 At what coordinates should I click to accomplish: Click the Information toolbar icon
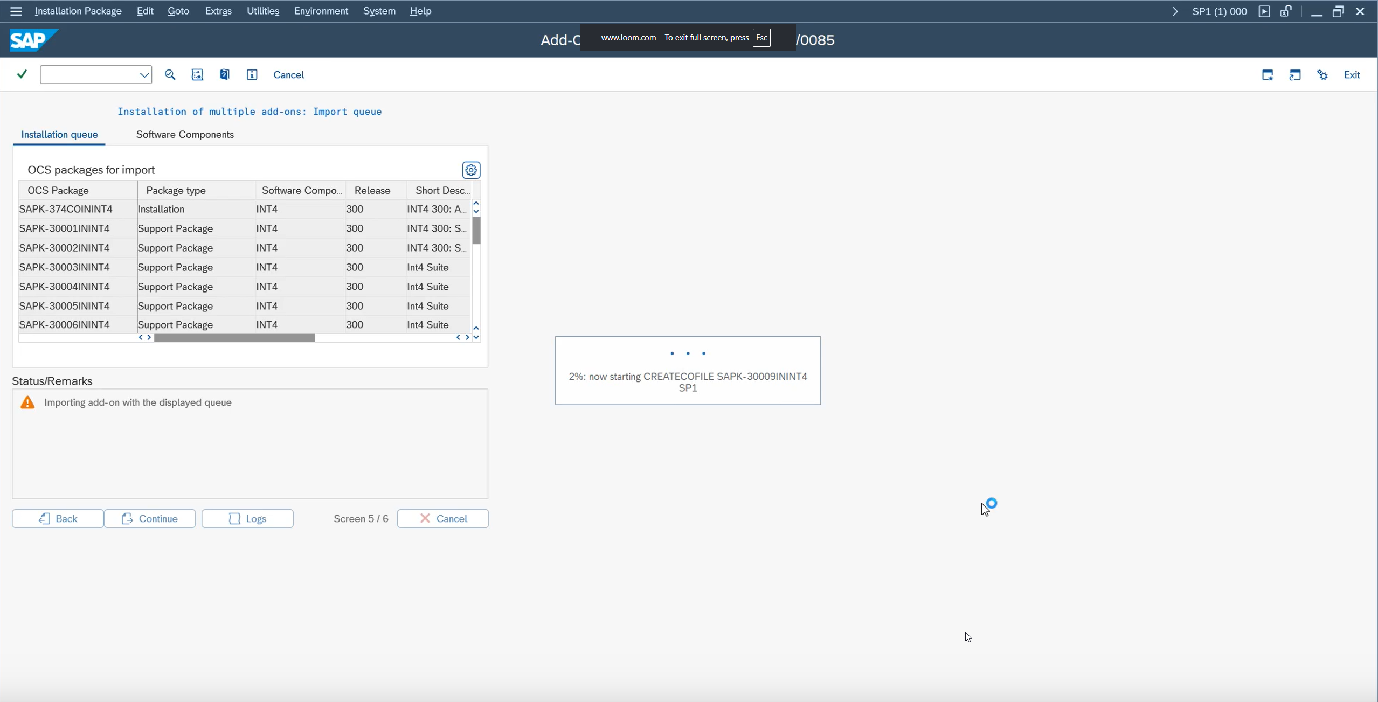click(252, 75)
